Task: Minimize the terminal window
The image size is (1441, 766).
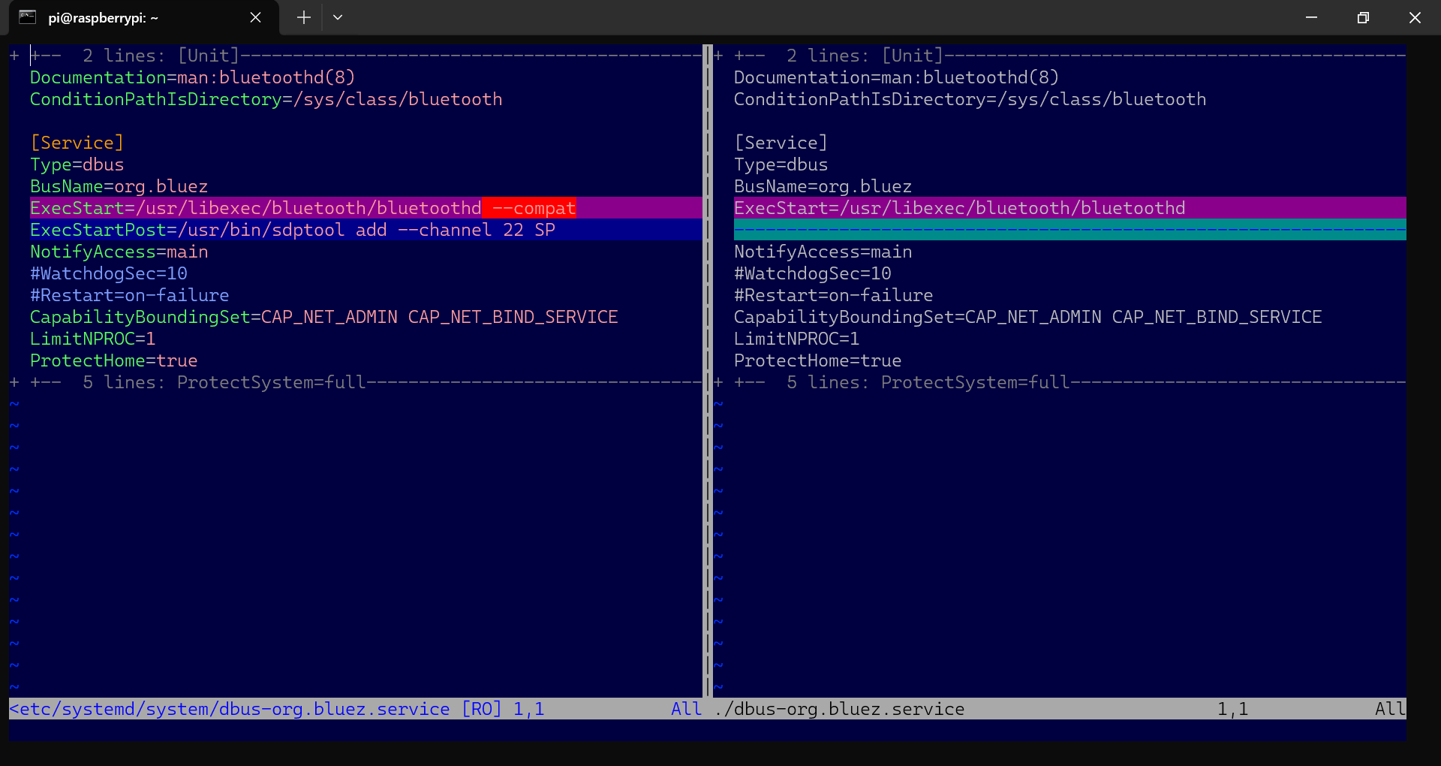Action: [x=1311, y=17]
